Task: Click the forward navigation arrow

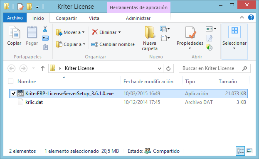Action: 23,68
